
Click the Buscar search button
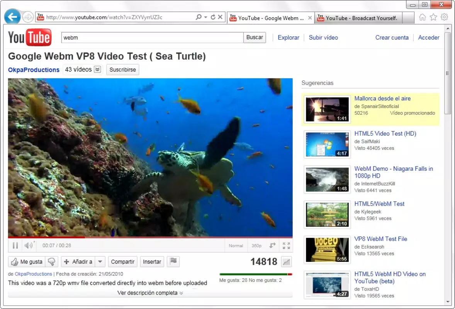coord(255,37)
